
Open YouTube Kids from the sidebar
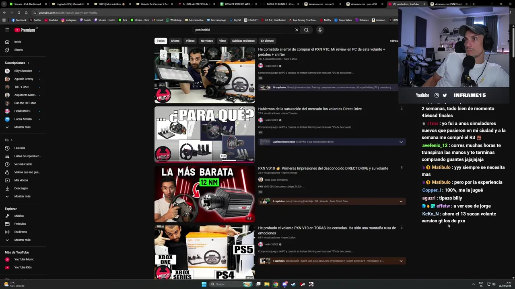(x=23, y=267)
